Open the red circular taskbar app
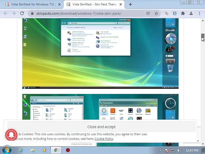 (x=68, y=150)
